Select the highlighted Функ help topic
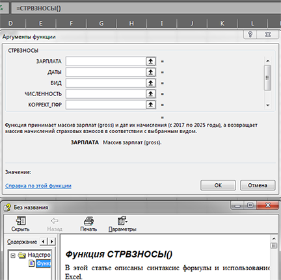Screen dimensions: 281x280 tap(44, 263)
